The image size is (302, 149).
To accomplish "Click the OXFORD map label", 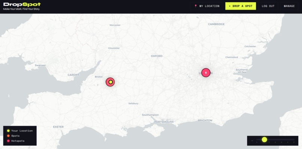I will click(x=157, y=56).
